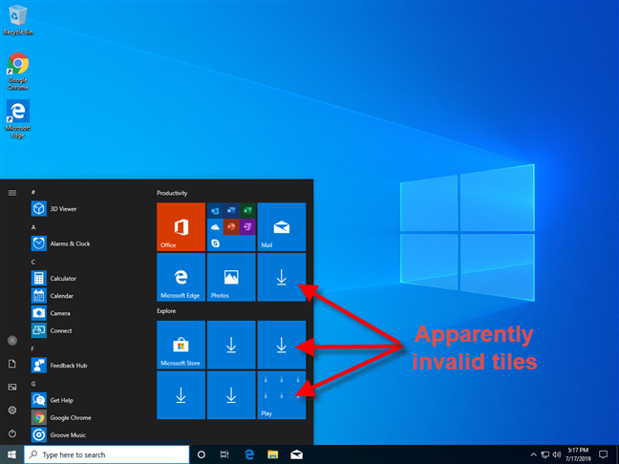Launch Google Chrome from app list

87,417
